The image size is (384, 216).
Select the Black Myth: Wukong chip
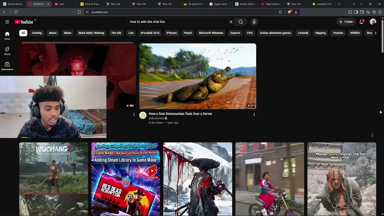pyautogui.click(x=91, y=33)
